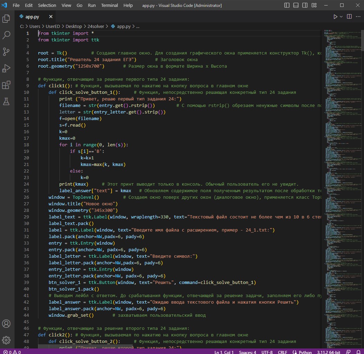
Task: Click 'def click2():' code text
Action: pyautogui.click(x=55, y=335)
